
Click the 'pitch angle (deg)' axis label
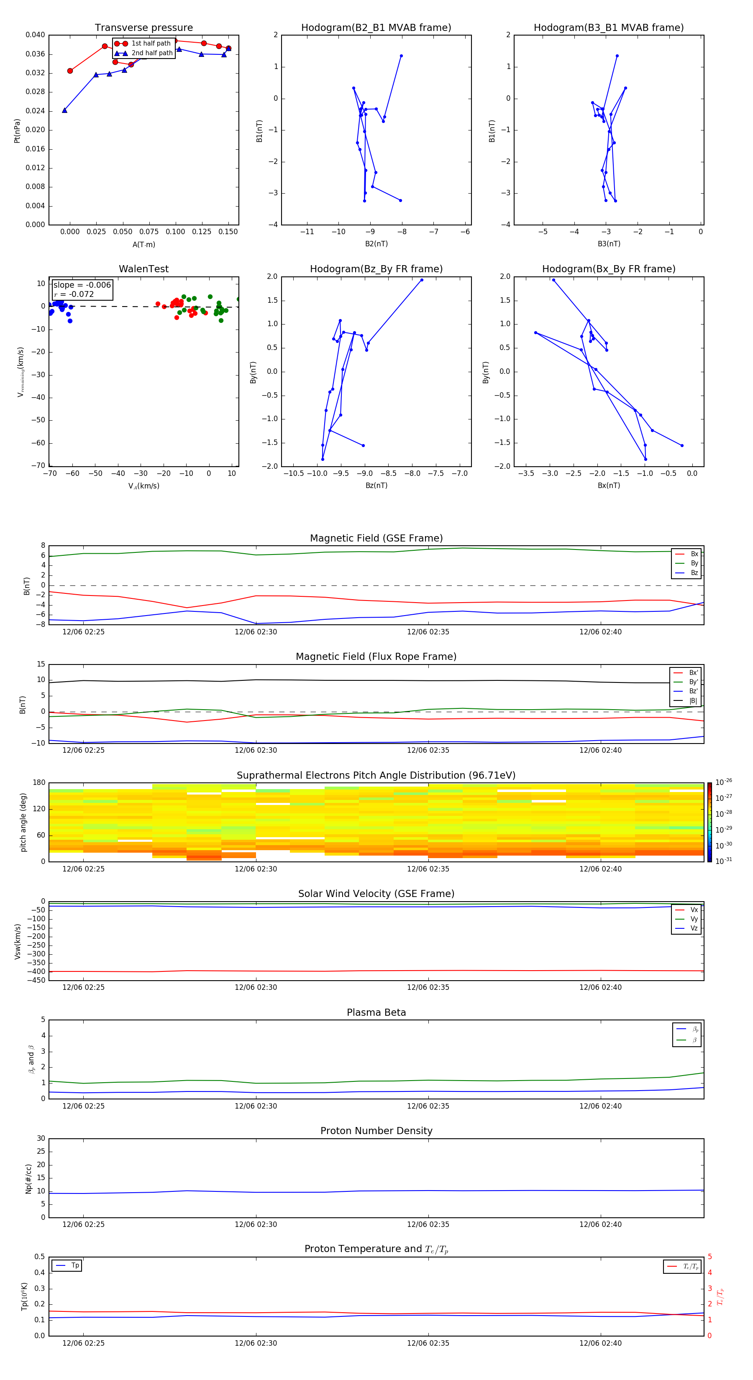23,822
